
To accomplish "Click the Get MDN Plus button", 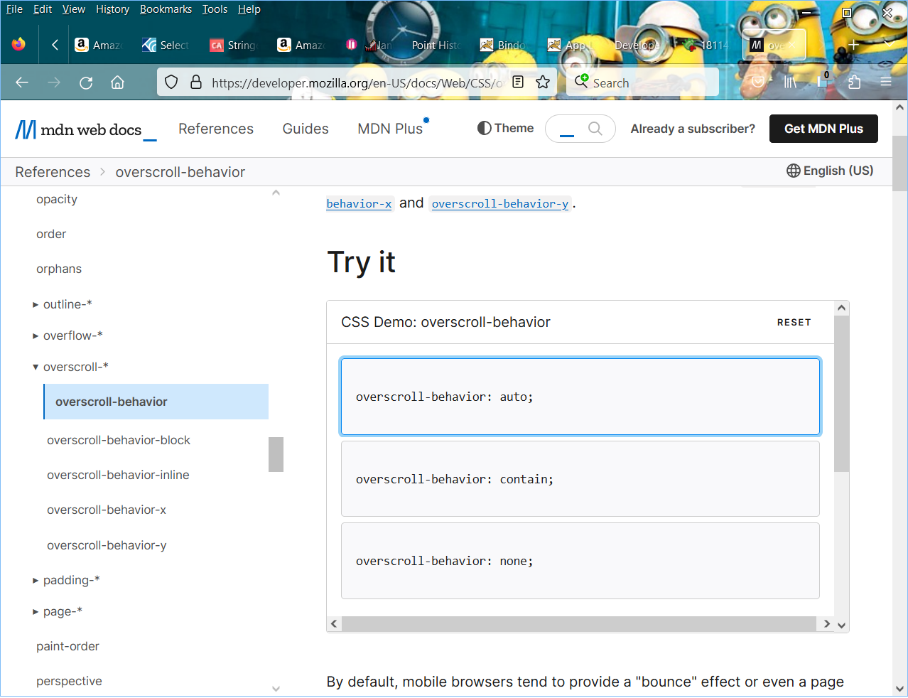I will click(x=823, y=129).
